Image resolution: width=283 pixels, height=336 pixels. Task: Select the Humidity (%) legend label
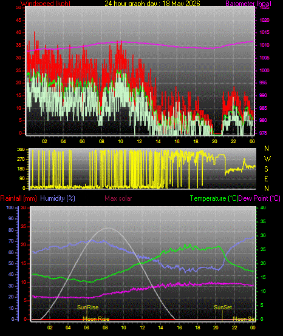point(58,198)
